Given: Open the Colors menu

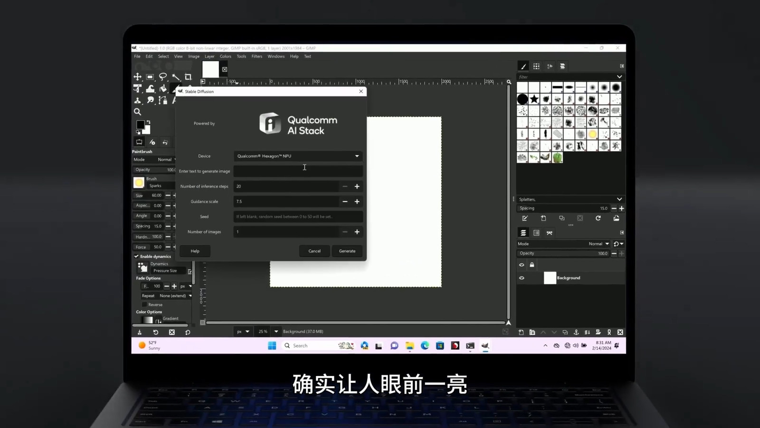Looking at the screenshot, I should click(x=226, y=56).
